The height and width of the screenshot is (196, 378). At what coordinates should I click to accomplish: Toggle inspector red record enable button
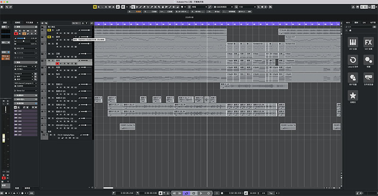point(16,34)
